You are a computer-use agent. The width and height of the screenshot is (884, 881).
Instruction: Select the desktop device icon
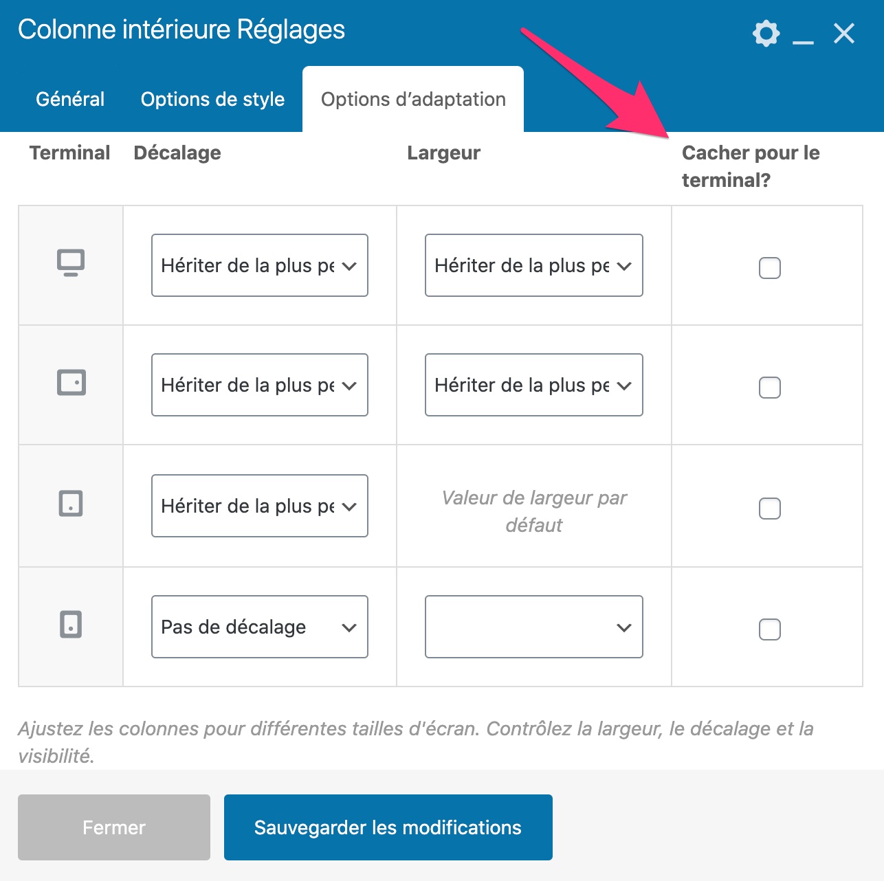(x=71, y=265)
